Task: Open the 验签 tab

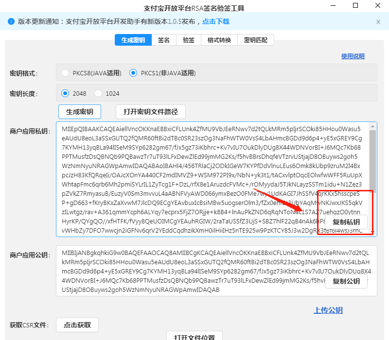Action: coord(189,40)
